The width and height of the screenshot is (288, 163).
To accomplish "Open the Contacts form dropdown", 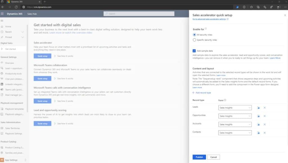I will [x=235, y=133].
